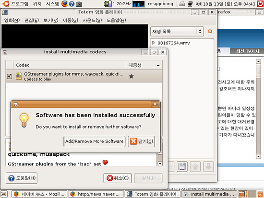Screen dimensions: 264x198
Task: Open the volume speaker icon
Action: 199,4
